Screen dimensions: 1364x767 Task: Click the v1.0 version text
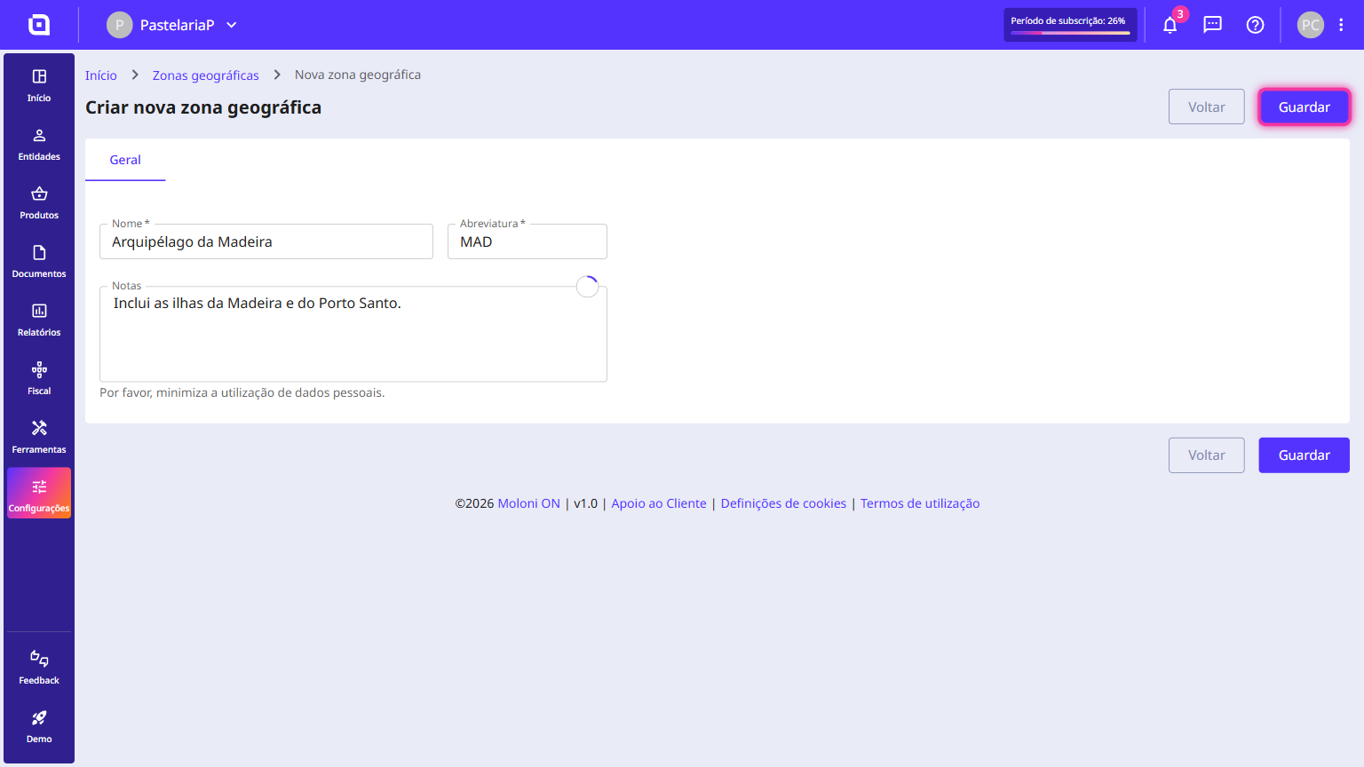click(586, 503)
